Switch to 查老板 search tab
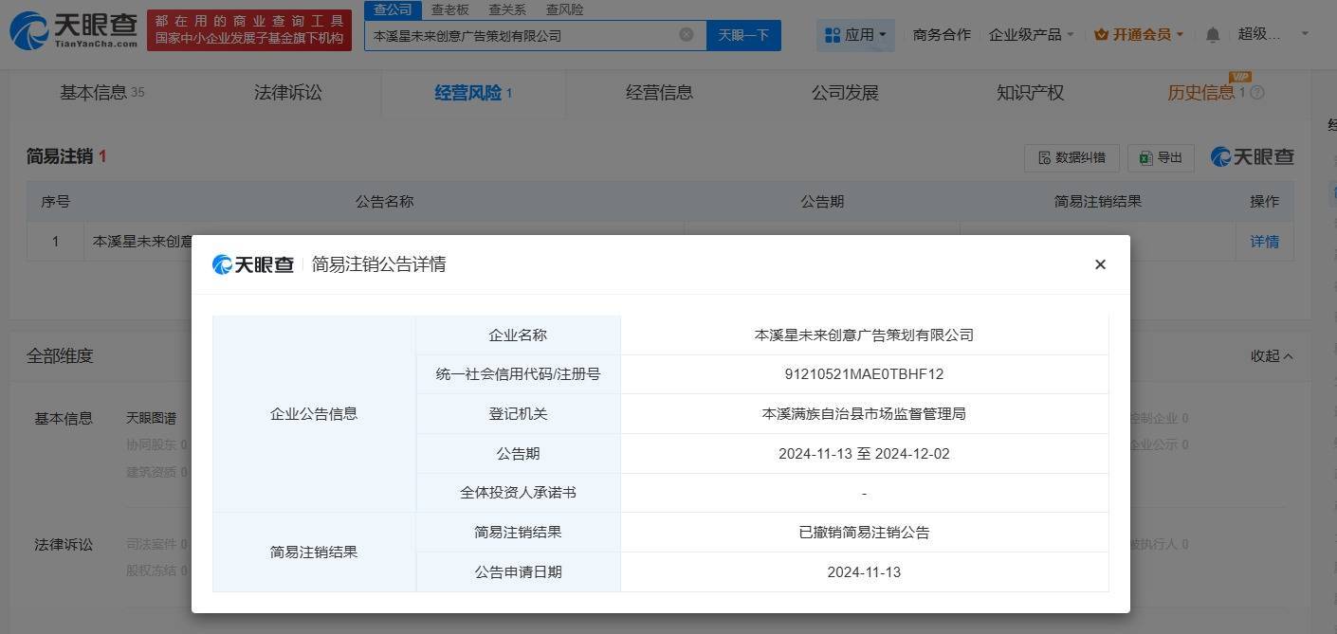Screen dimensions: 1337x634 pos(449,9)
